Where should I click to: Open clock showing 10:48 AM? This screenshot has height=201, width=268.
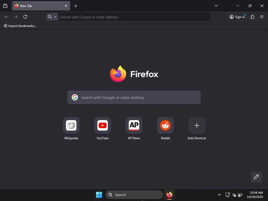tap(255, 195)
